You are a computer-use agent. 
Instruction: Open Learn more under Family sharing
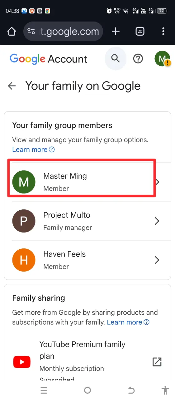pos(128,322)
